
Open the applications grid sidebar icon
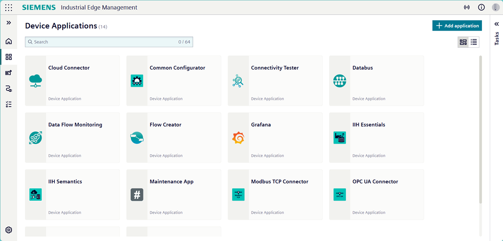(x=8, y=57)
